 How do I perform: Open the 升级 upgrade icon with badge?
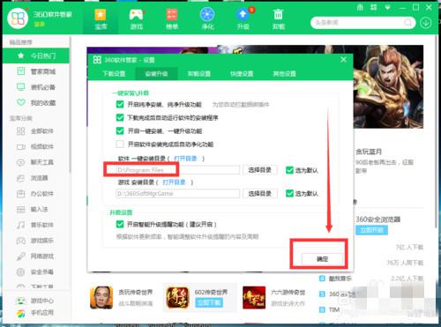tap(243, 19)
